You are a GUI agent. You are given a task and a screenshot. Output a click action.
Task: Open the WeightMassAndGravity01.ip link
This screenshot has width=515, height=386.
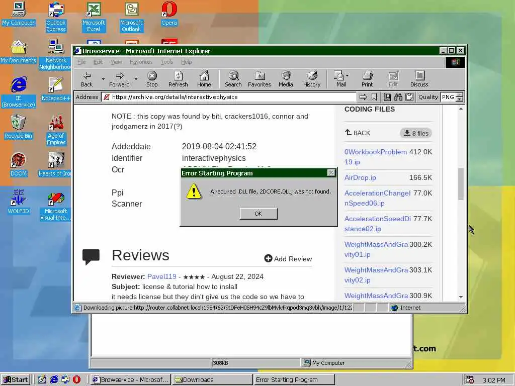tap(376, 249)
